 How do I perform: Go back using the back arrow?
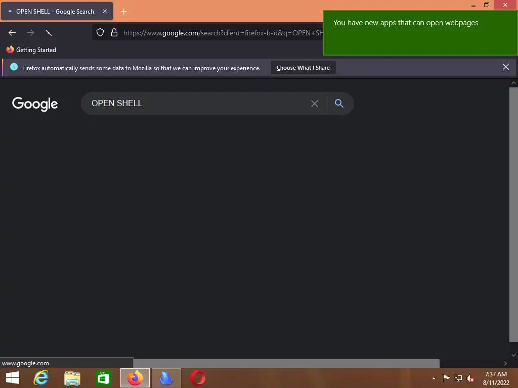tap(12, 33)
